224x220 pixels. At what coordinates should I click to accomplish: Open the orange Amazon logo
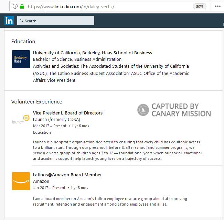(x=21, y=181)
